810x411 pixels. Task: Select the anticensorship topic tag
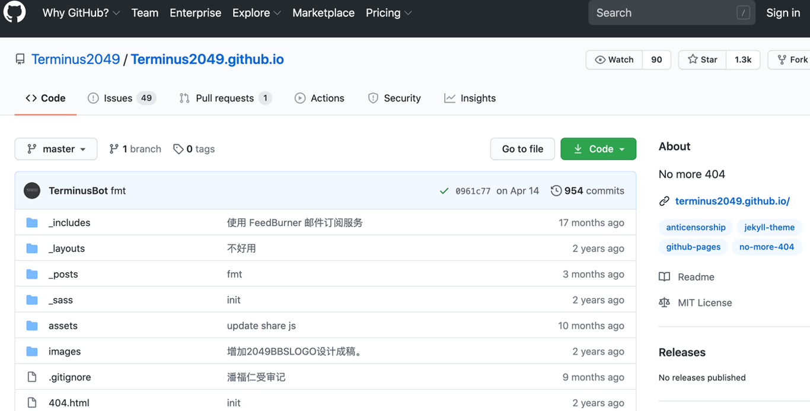tap(696, 227)
